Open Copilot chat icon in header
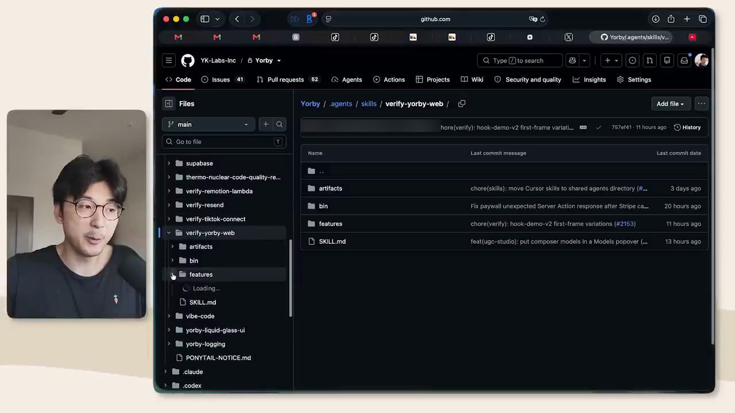735x413 pixels. 572,60
